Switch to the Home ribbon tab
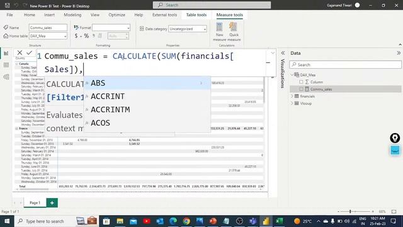 [30, 15]
